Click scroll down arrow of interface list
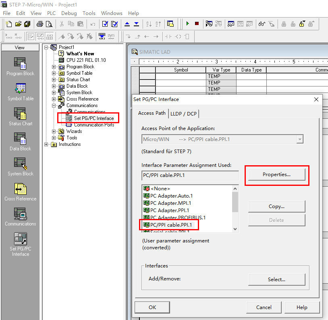Screen dimensions: 328x320 235,229
